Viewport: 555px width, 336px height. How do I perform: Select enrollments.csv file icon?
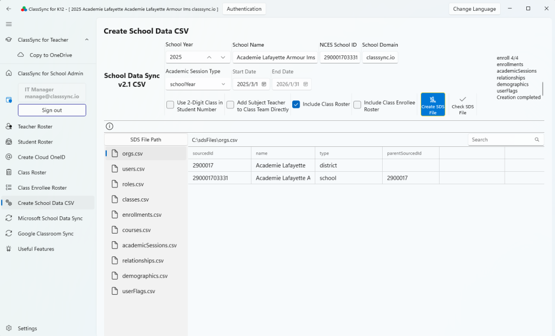(115, 215)
